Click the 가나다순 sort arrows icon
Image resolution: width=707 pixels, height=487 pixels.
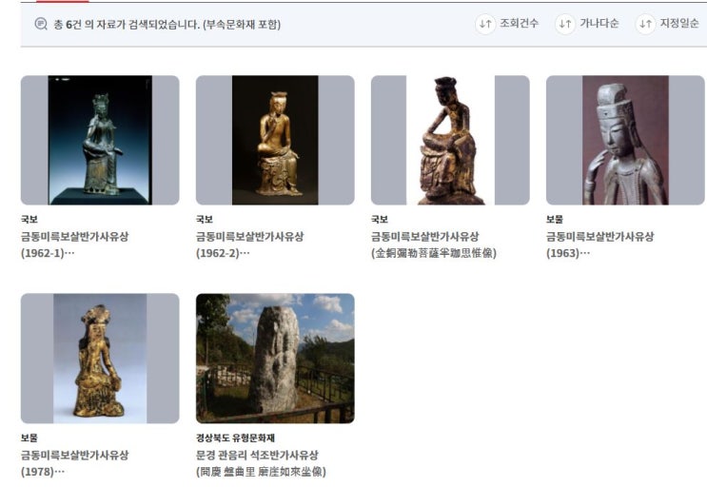pyautogui.click(x=565, y=24)
